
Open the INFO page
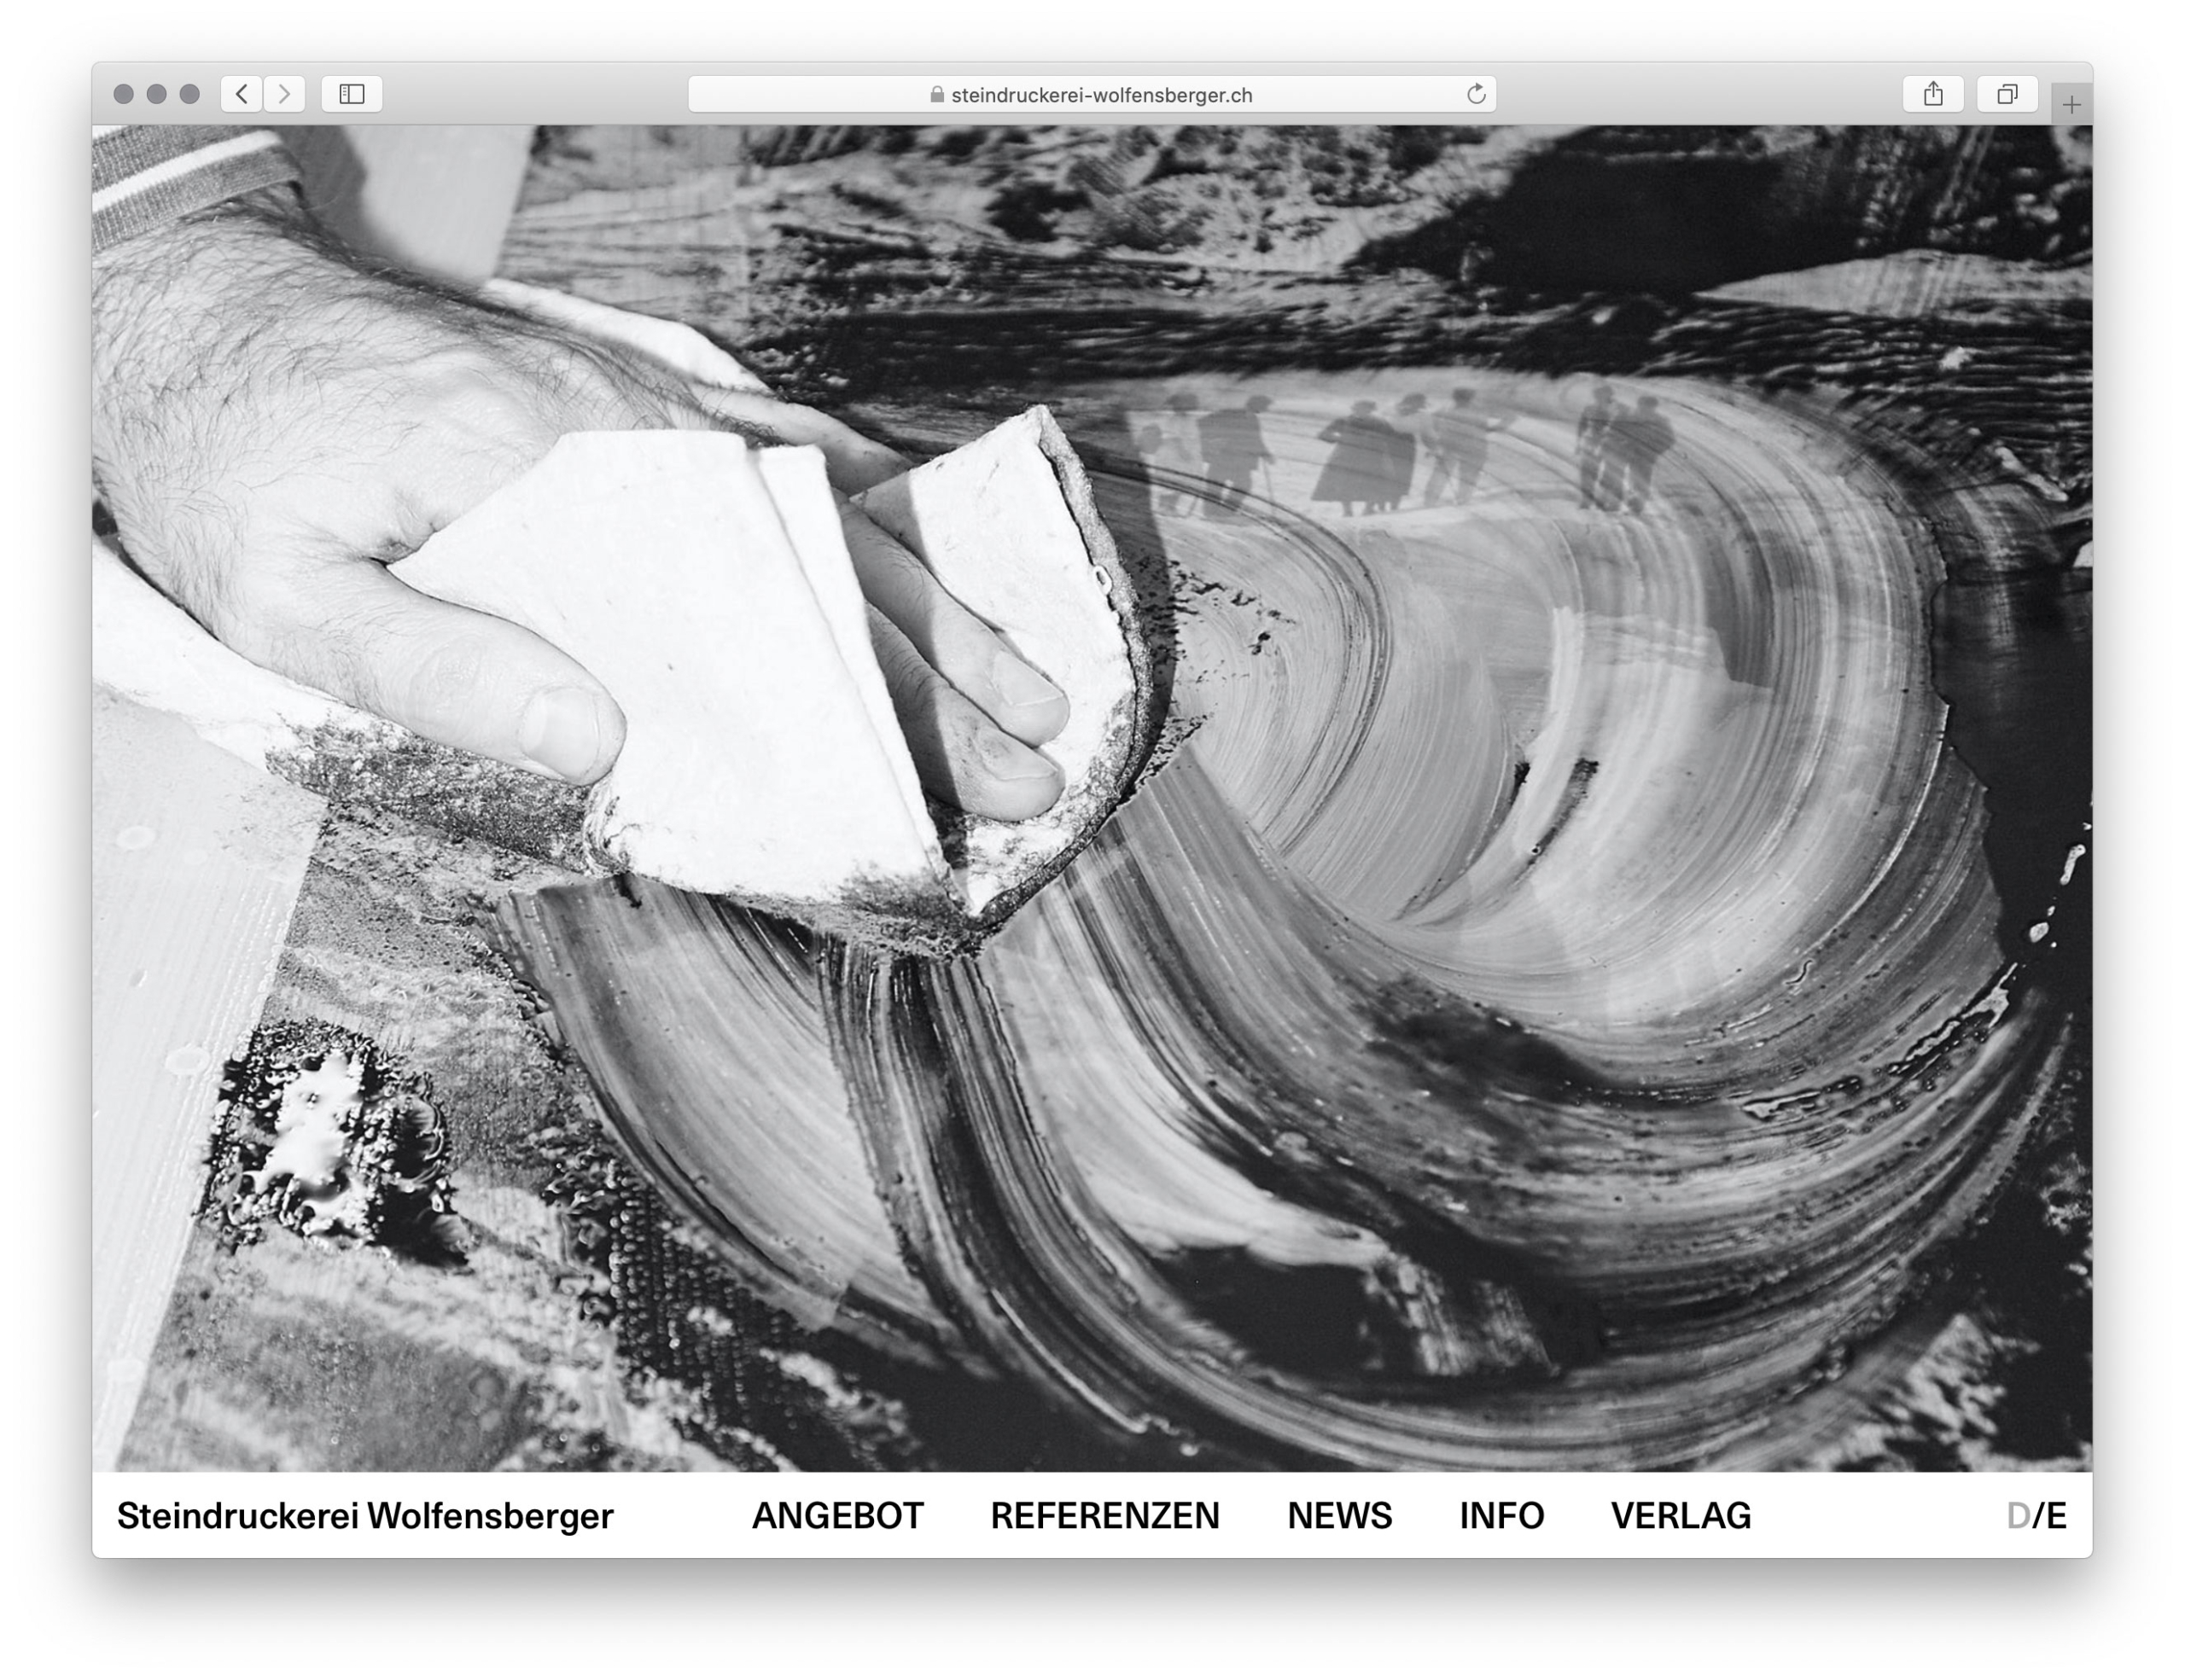(1500, 1516)
